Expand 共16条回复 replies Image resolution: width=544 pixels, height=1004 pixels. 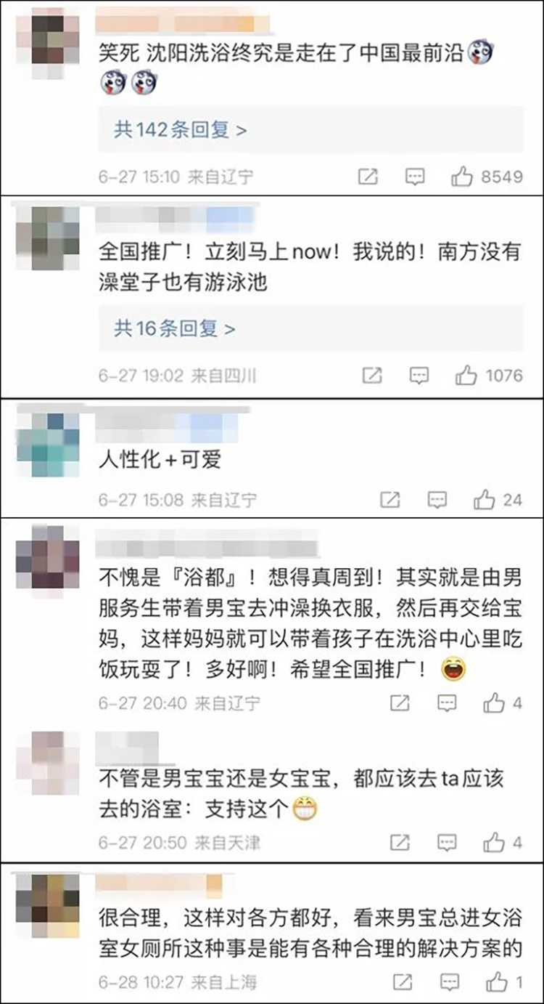175,328
